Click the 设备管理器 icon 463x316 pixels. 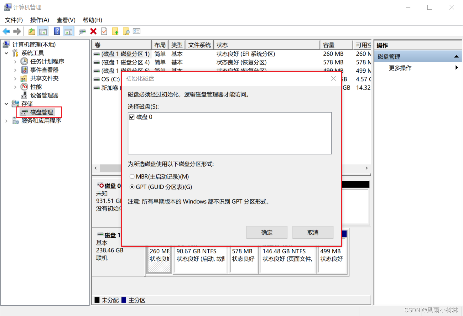(24, 95)
